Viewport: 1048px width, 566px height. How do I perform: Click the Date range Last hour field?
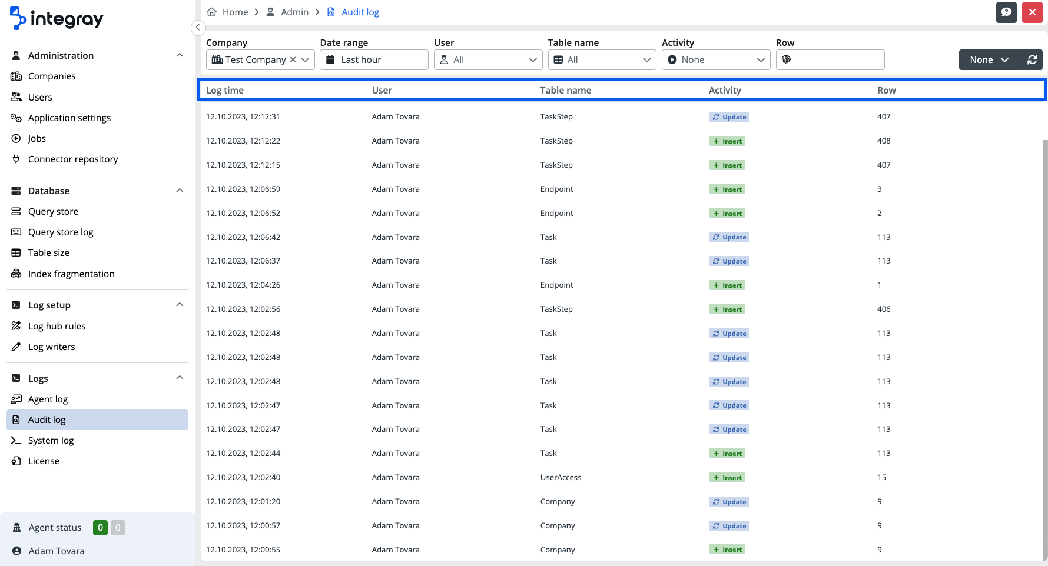pyautogui.click(x=374, y=60)
